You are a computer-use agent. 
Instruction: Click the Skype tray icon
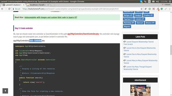pos(141,1)
